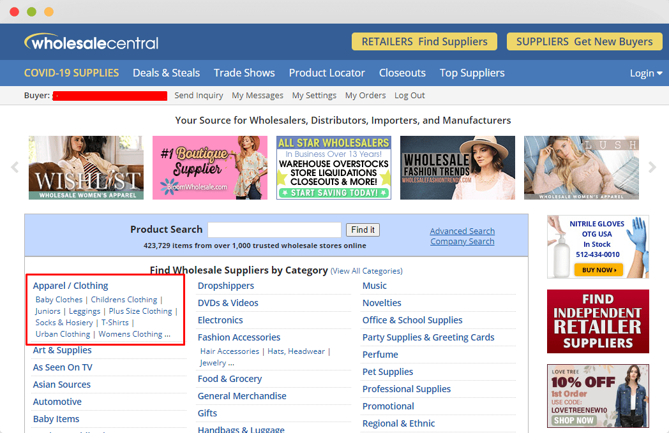Open Top Suppliers page
This screenshot has height=433, width=669.
(x=472, y=73)
